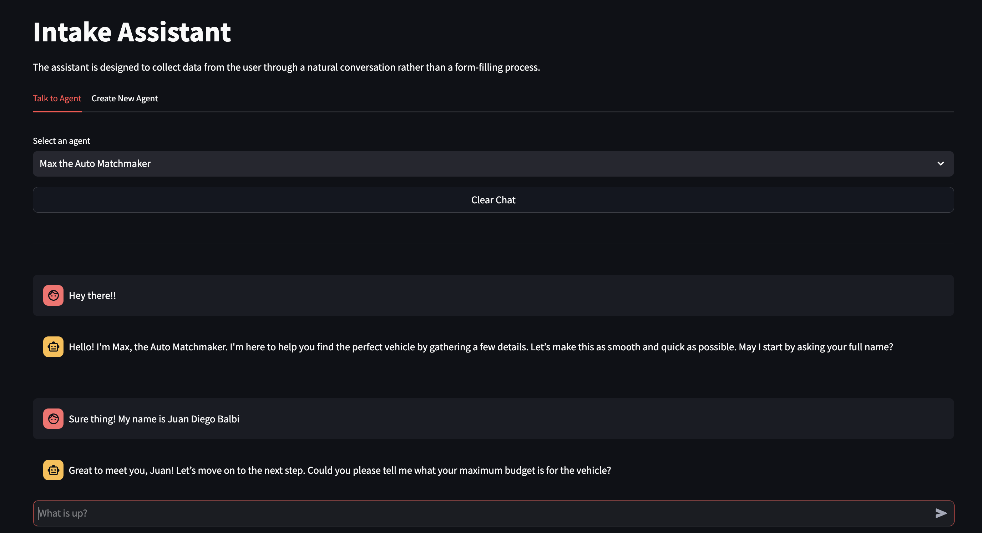Click Max's greeting asking for full name
Viewport: 982px width, 533px height.
[480, 347]
